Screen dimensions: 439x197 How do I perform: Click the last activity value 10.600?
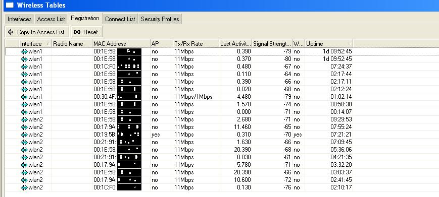[242, 180]
